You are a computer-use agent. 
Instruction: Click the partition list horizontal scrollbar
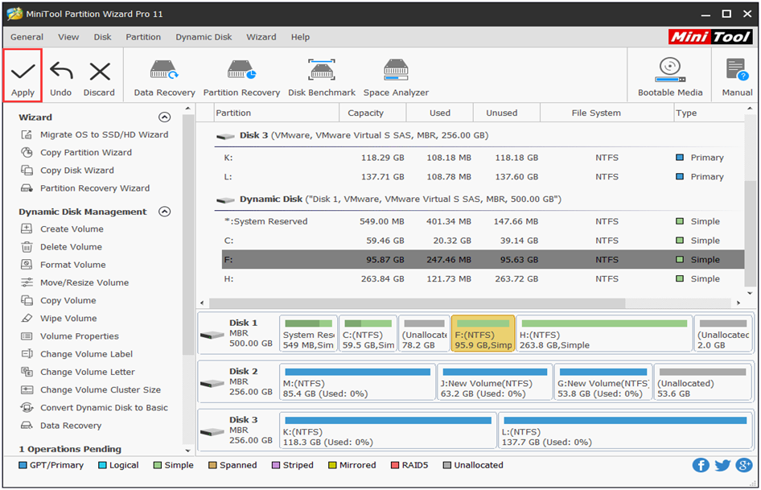tap(417, 303)
